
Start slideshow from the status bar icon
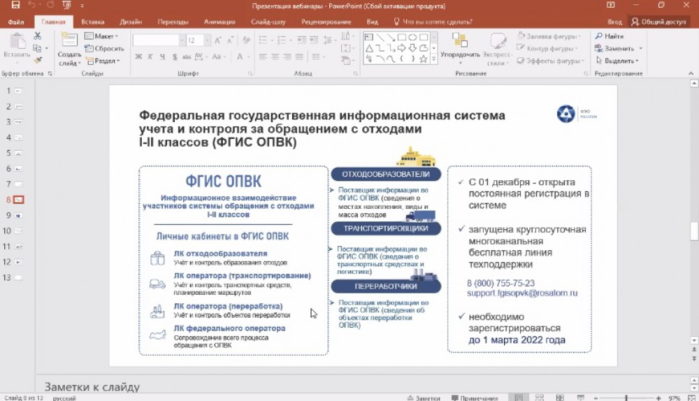[x=580, y=398]
